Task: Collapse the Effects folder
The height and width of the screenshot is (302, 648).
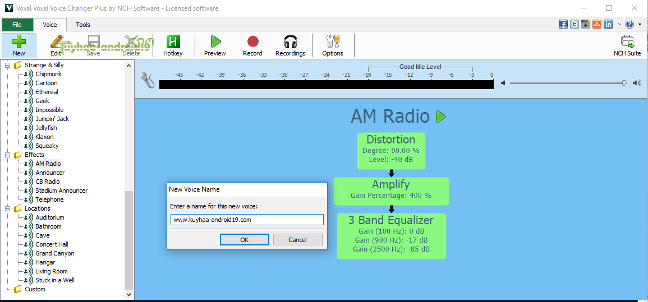Action: (x=7, y=155)
